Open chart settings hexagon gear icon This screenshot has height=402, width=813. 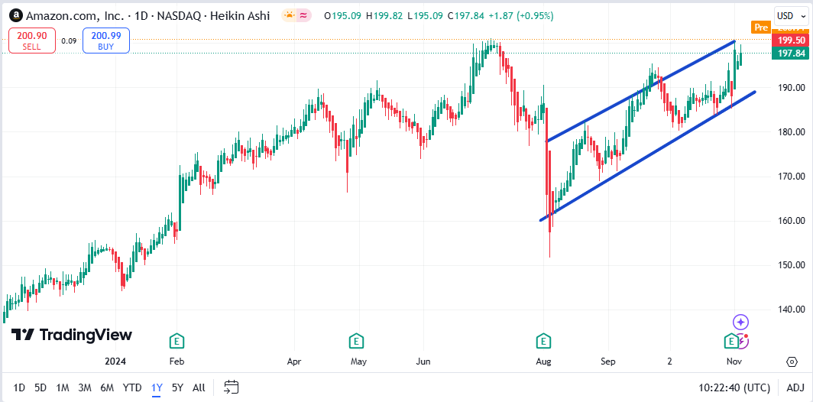click(x=792, y=361)
